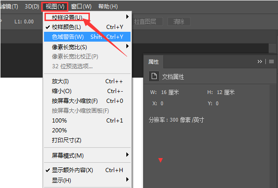The height and width of the screenshot is (188, 278).
Task: Toggle 校样颜色(L) checkmark option
Action: point(87,27)
